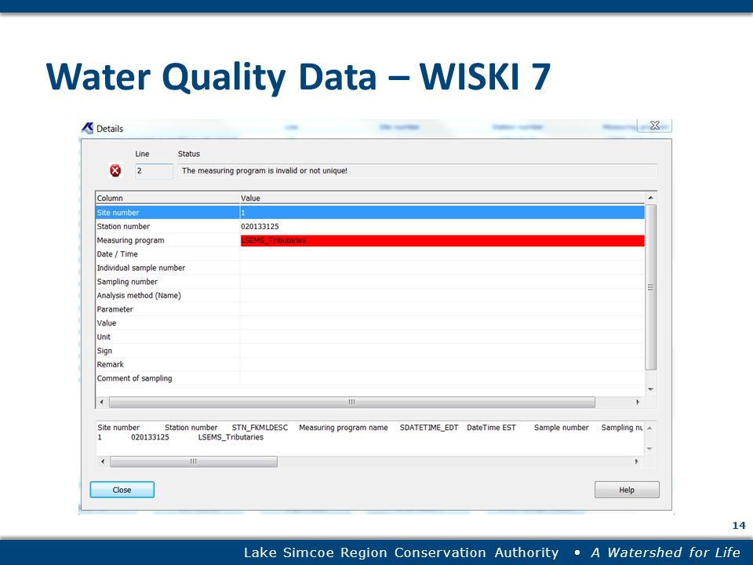Click Sample number header in lower pane

pos(562,428)
